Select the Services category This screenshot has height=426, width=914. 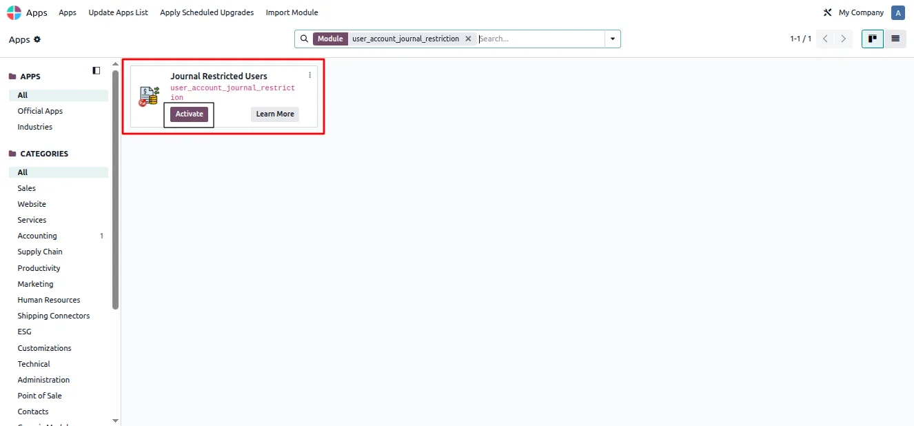tap(58, 220)
